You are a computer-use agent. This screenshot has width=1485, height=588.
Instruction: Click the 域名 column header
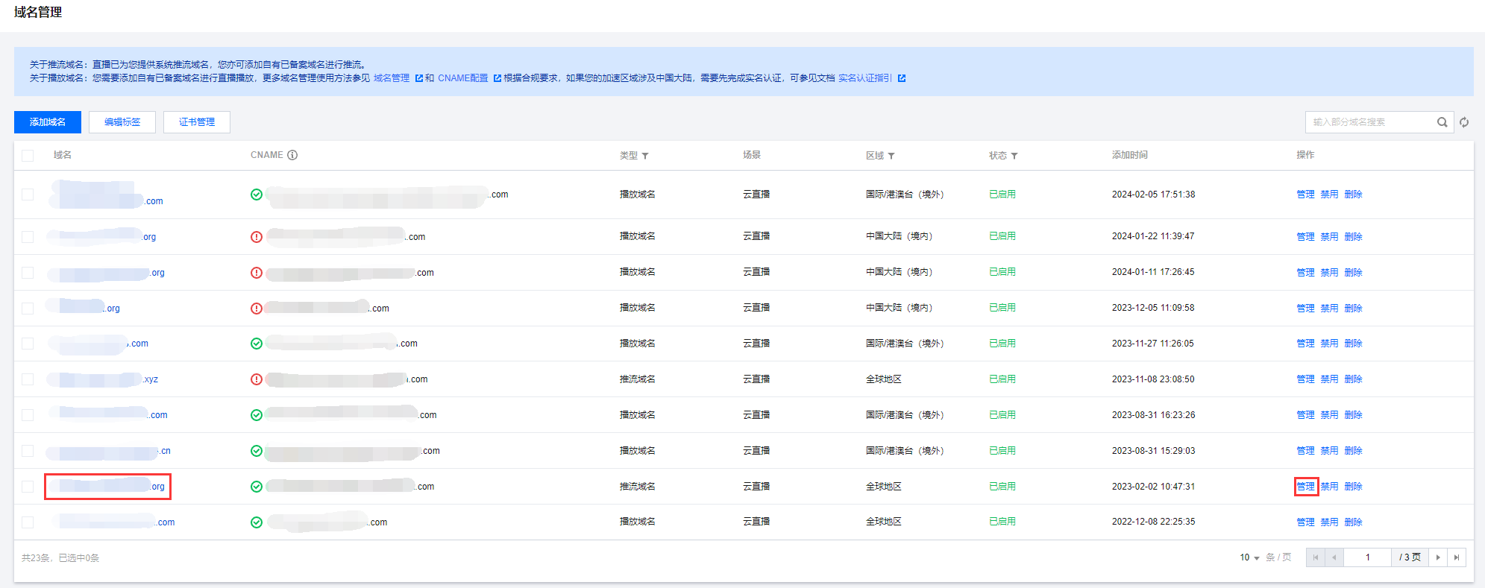[x=63, y=155]
